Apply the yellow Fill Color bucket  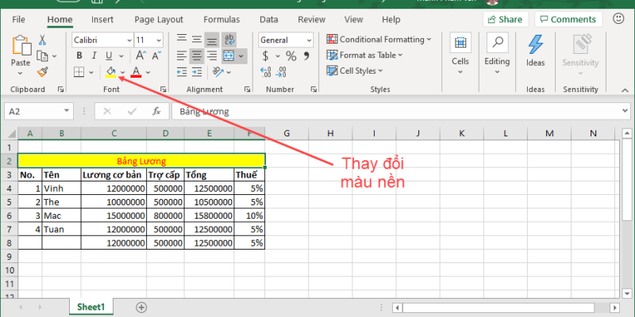[x=111, y=72]
